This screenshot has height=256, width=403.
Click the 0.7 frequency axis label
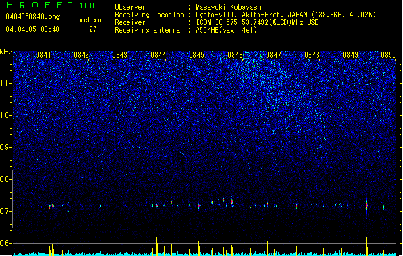(x=5, y=211)
